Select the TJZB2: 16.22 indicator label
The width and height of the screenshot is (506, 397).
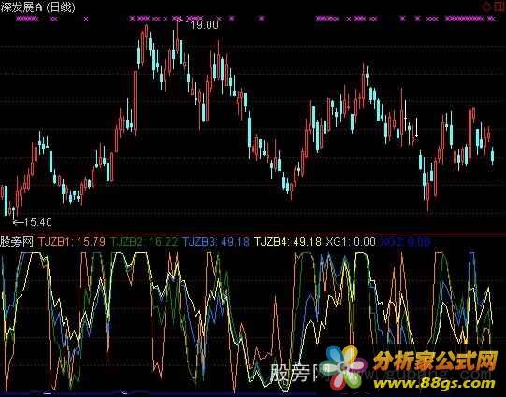coord(144,242)
